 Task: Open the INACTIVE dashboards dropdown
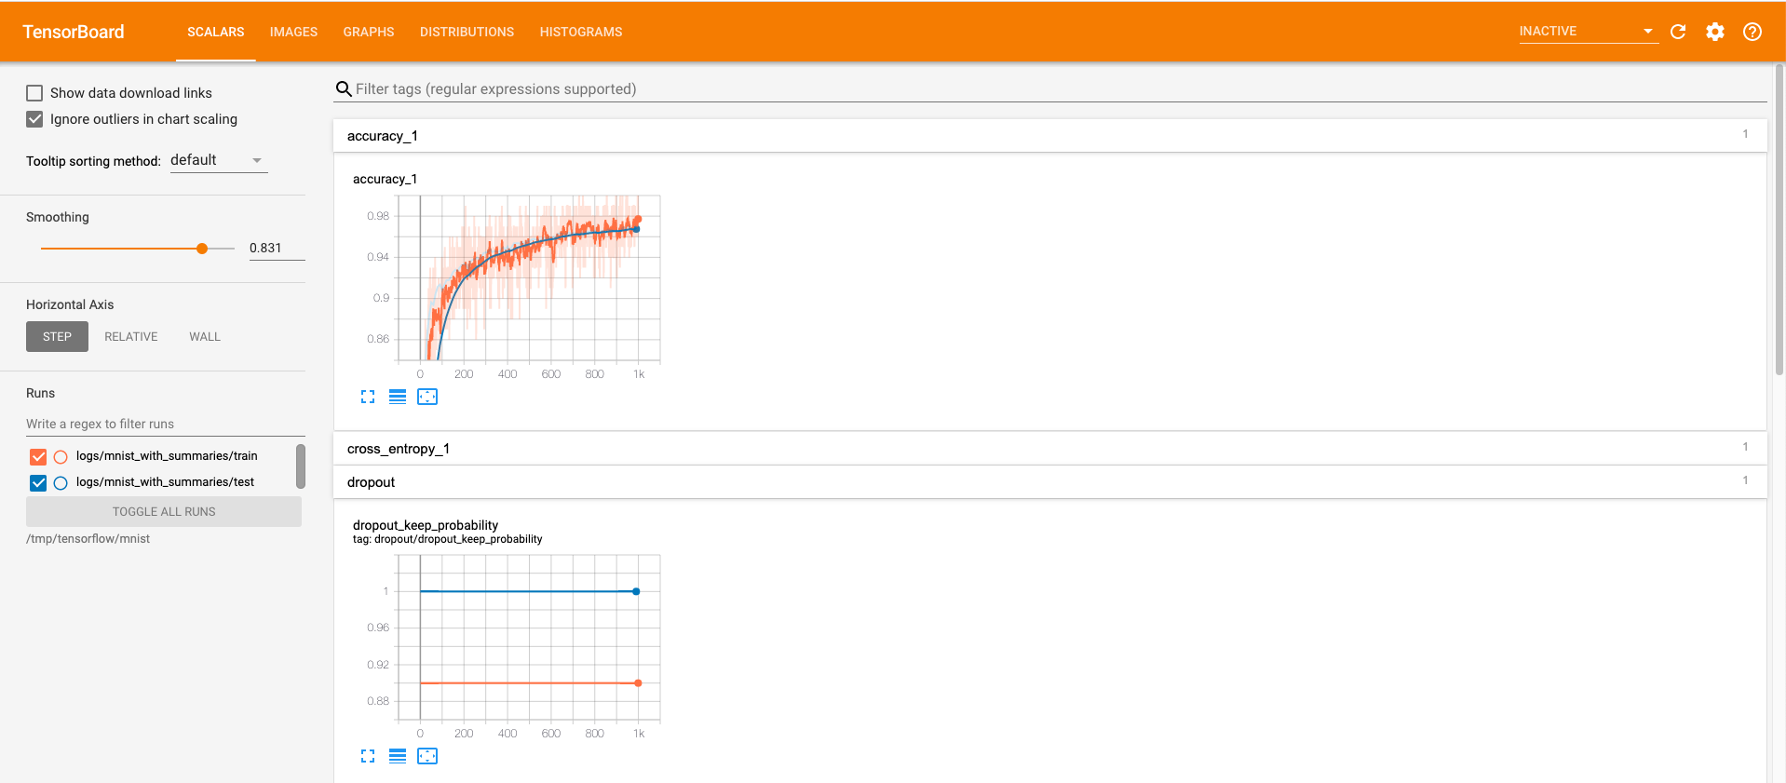pyautogui.click(x=1588, y=32)
